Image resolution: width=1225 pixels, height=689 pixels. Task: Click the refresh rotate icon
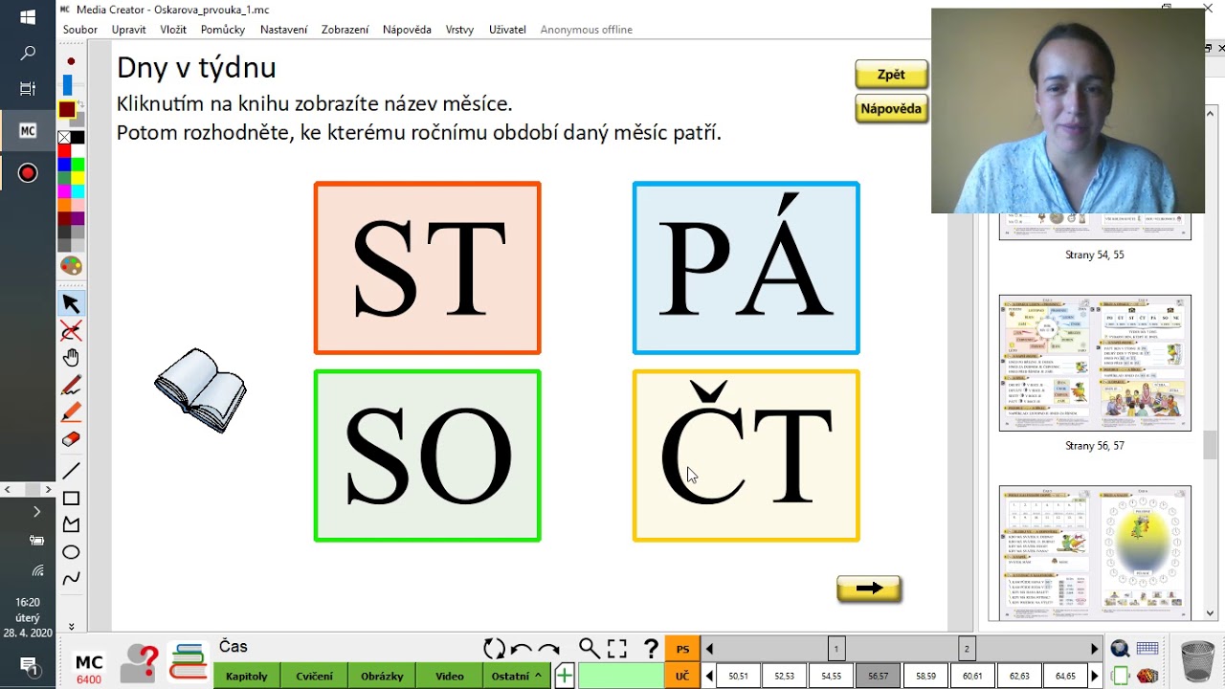(494, 649)
